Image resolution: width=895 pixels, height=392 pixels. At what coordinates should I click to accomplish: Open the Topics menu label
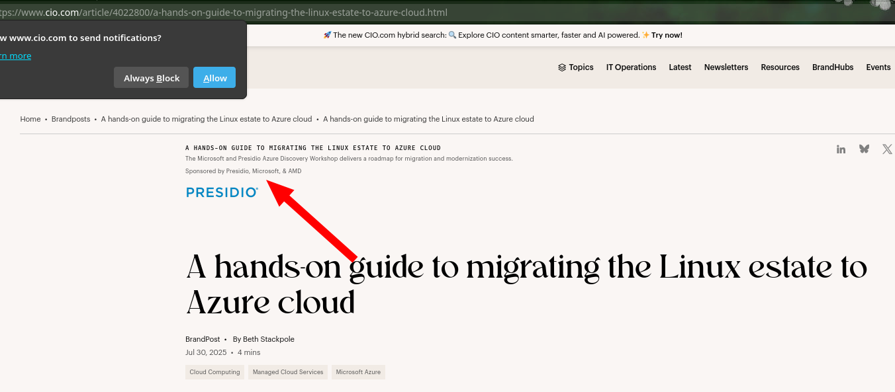point(581,67)
